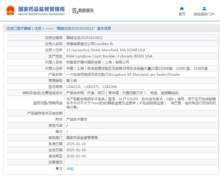
Task: Click the 国家药品监督管理局 site title
Action: click(x=41, y=9)
